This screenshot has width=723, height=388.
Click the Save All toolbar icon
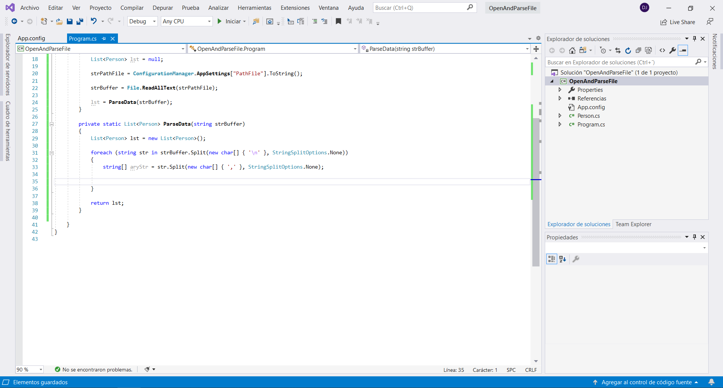(x=79, y=21)
